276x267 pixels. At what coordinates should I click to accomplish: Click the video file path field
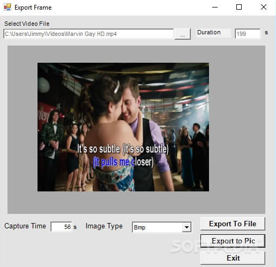click(x=88, y=34)
